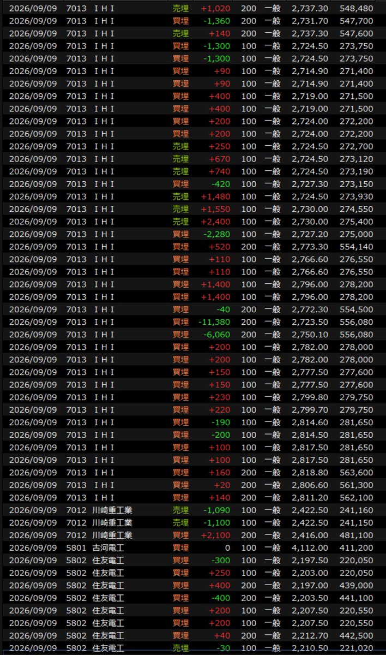Select the price 2,727.20
Viewport: 386px width, 655px height.
[x=310, y=234]
